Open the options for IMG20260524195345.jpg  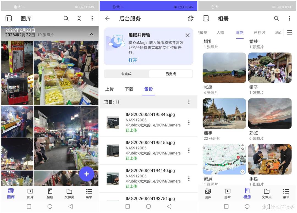(189, 123)
